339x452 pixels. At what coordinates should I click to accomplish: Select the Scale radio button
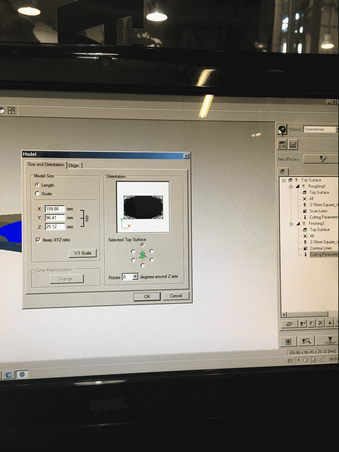tap(37, 194)
